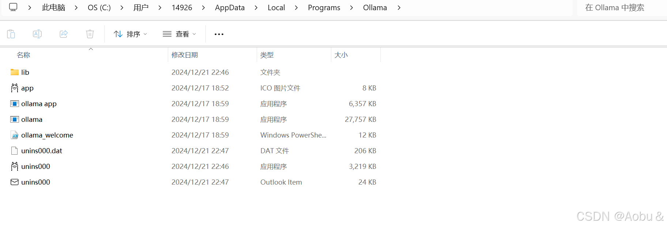Navigate to OS (C:) in address bar
Viewport: 667px width, 228px height.
tap(99, 8)
